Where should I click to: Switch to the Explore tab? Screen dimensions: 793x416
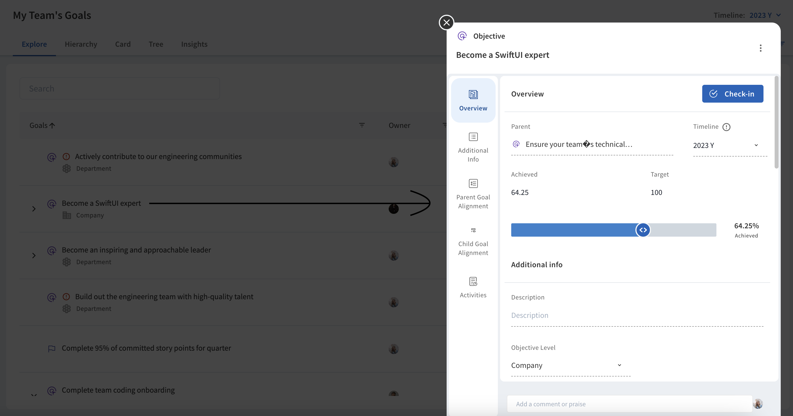tap(34, 44)
